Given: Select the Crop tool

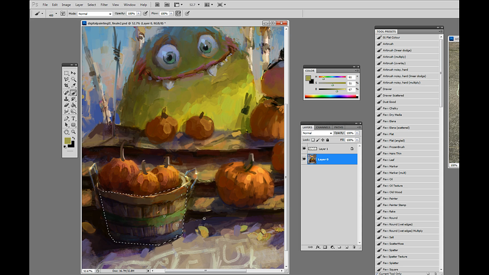Looking at the screenshot, I should [67, 86].
